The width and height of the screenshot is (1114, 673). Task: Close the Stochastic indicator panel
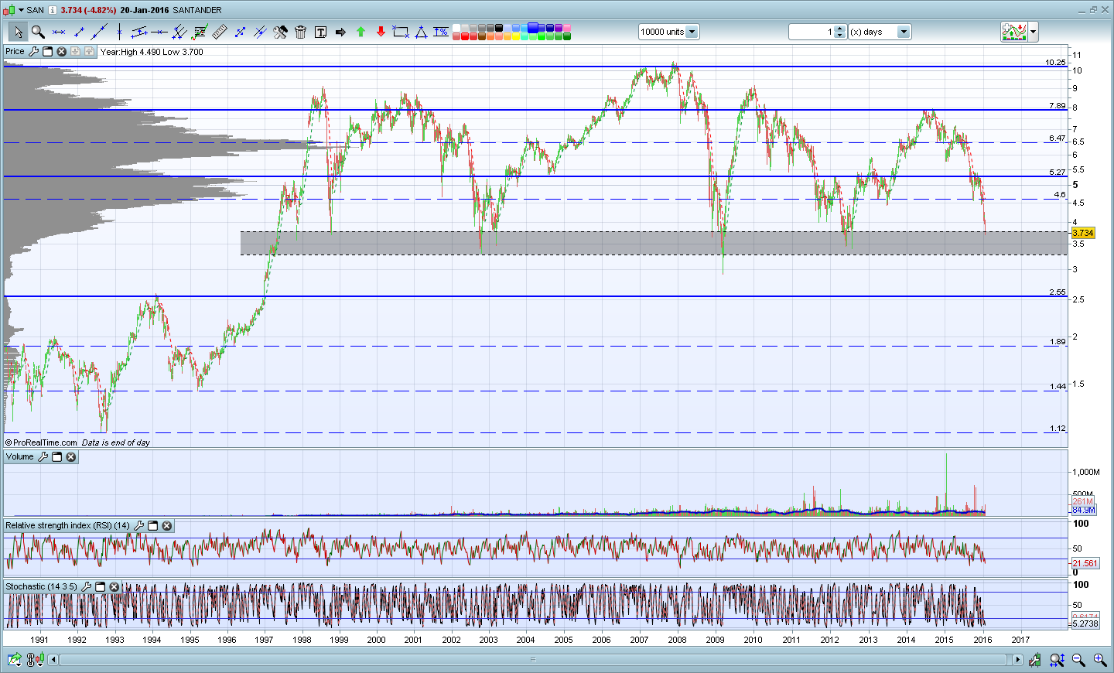click(114, 587)
